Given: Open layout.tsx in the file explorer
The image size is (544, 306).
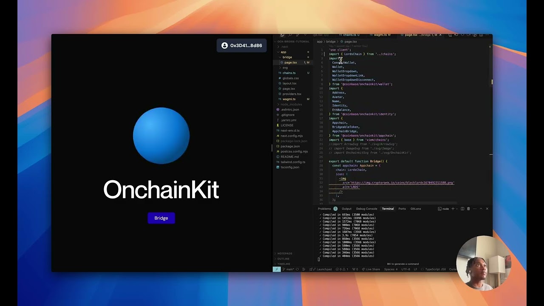Looking at the screenshot, I should pyautogui.click(x=289, y=83).
